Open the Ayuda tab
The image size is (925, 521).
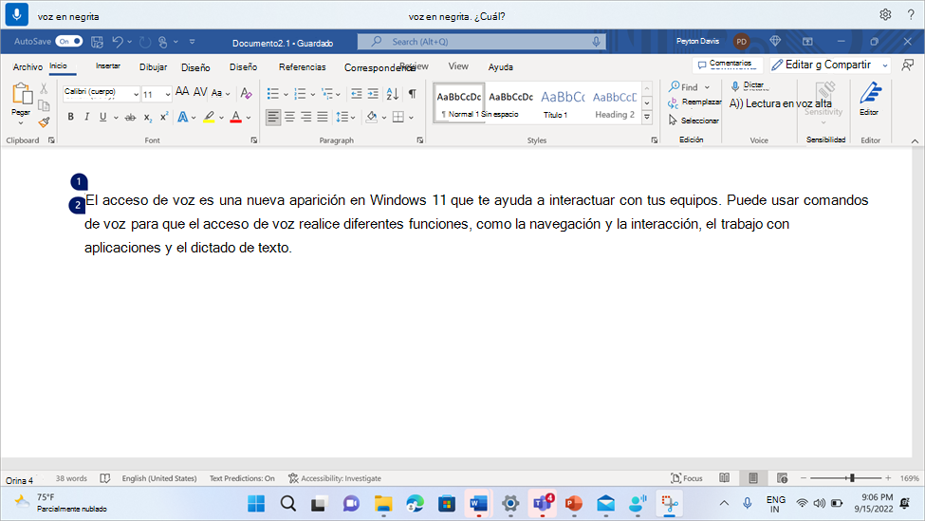[500, 67]
